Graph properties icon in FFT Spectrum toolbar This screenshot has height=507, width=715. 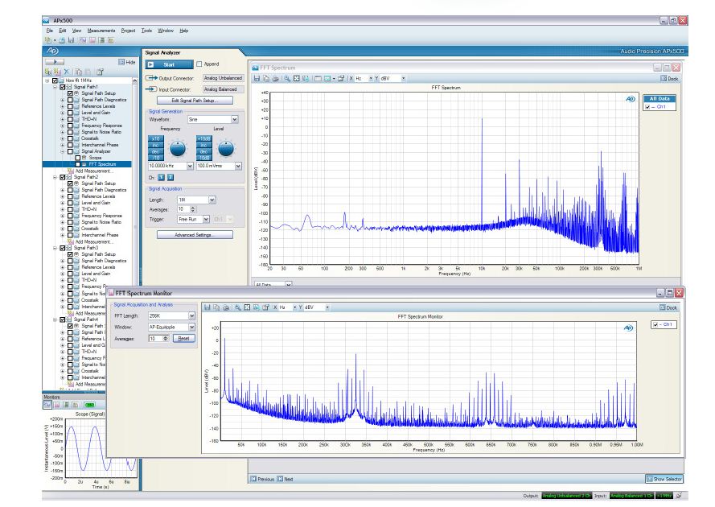click(x=341, y=79)
